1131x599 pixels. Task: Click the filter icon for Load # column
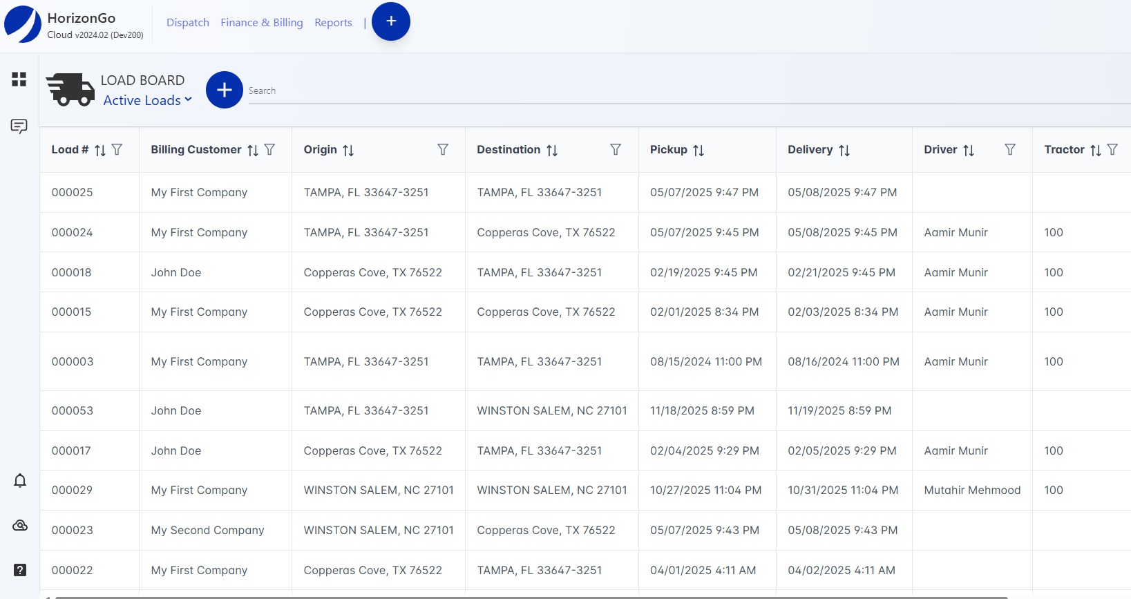117,150
